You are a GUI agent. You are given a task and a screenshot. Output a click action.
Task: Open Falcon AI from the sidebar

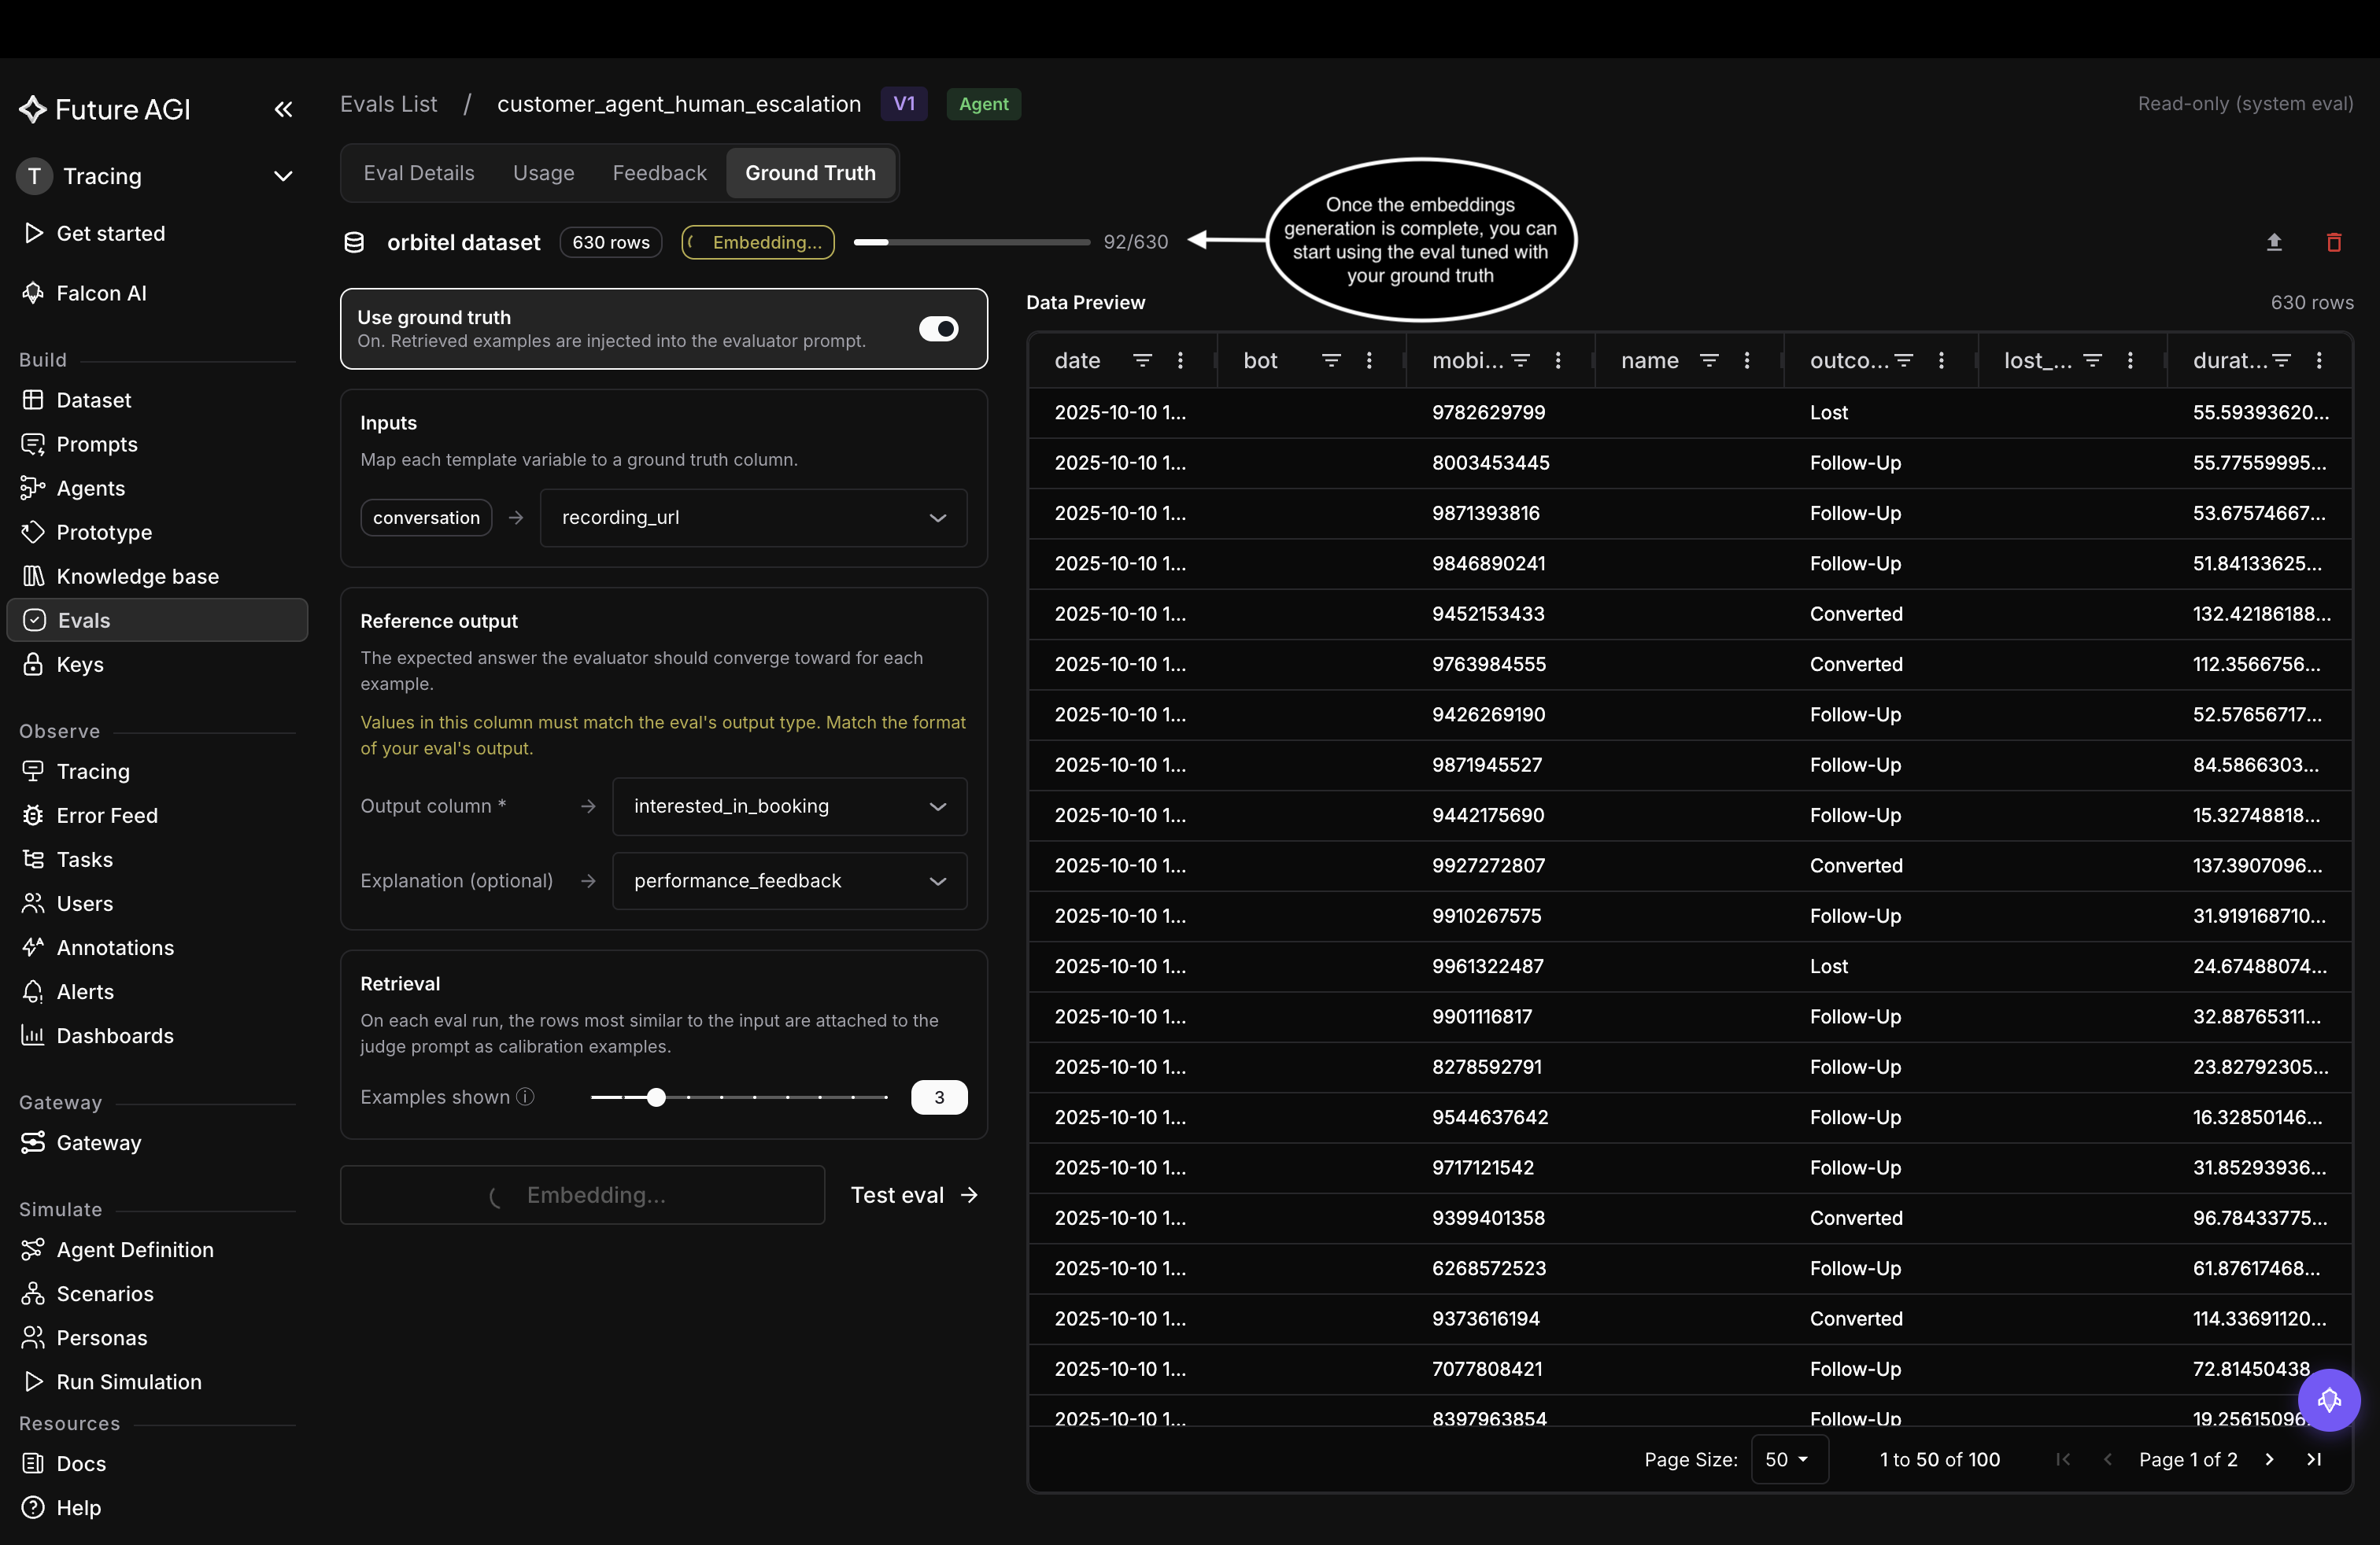click(157, 293)
